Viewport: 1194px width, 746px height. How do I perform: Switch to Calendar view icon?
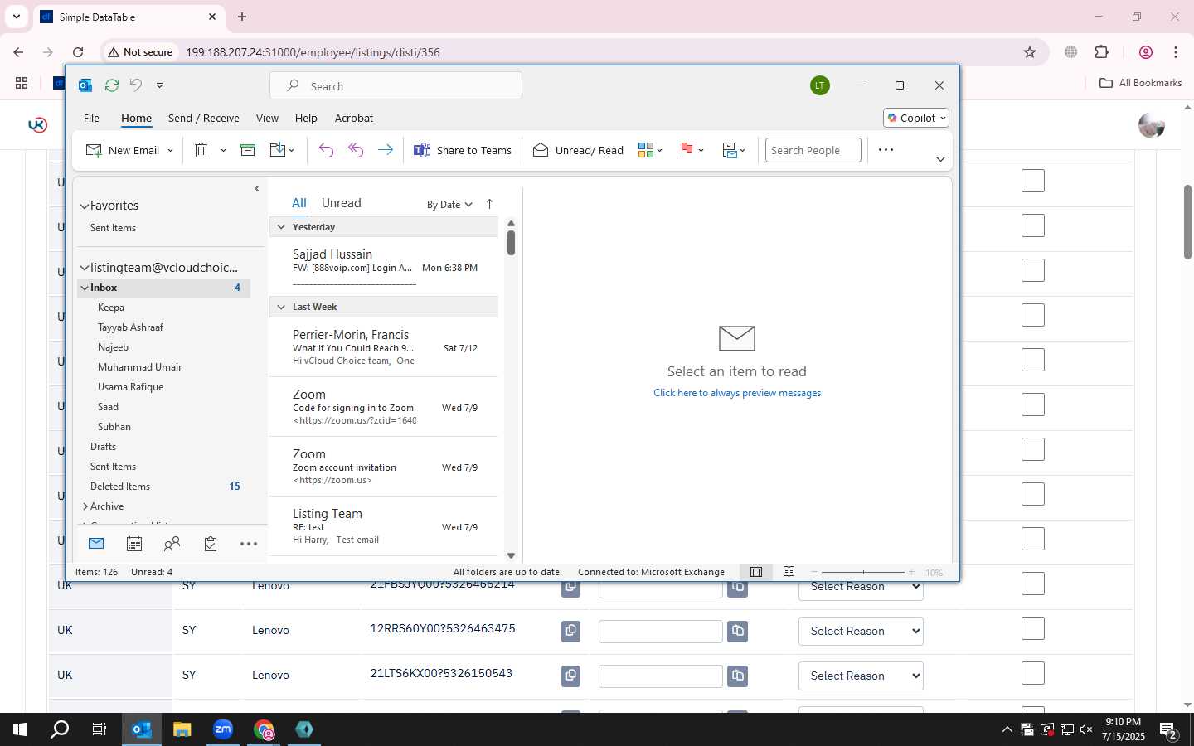pos(134,544)
